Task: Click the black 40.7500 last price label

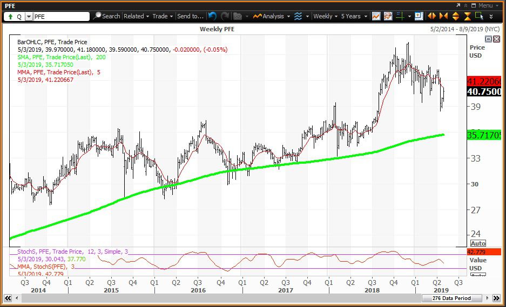Action: click(x=484, y=92)
